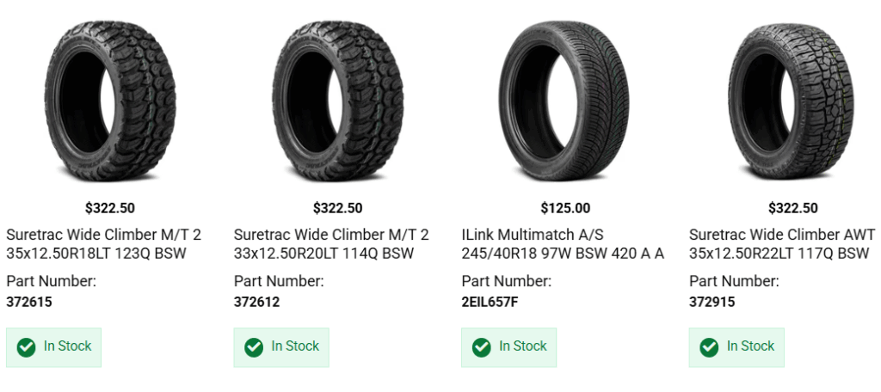881x392 pixels.
Task: Click the In Stock badge for part 372915
Action: click(x=736, y=347)
